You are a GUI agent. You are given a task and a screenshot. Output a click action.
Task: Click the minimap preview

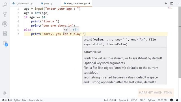click(x=170, y=8)
